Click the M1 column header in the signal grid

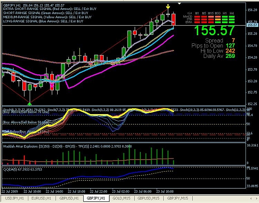(x=197, y=13)
